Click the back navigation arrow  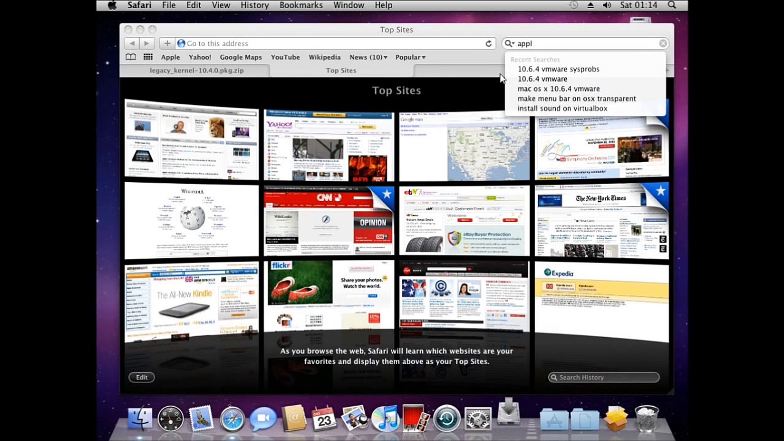pos(132,43)
